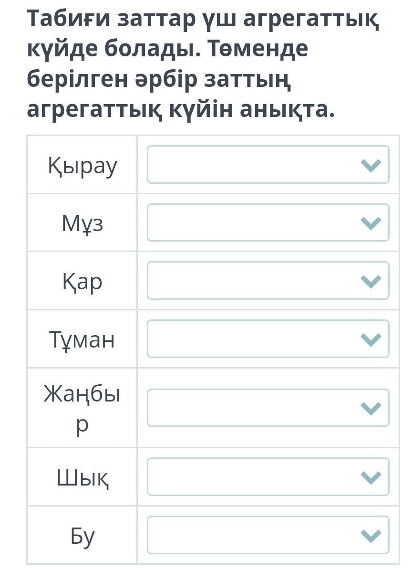Open the dropdown for Жаңбыр
This screenshot has width=412, height=581.
click(268, 408)
